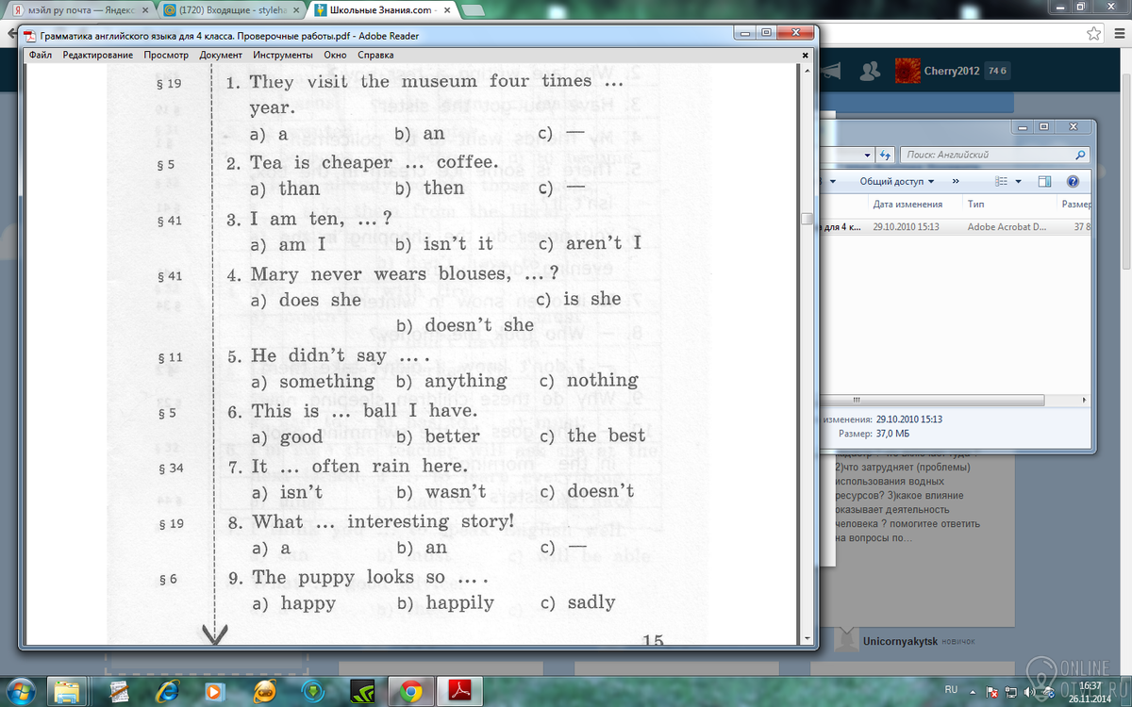Click the Windows Start button
Viewport: 1132px width, 707px height.
tap(21, 689)
